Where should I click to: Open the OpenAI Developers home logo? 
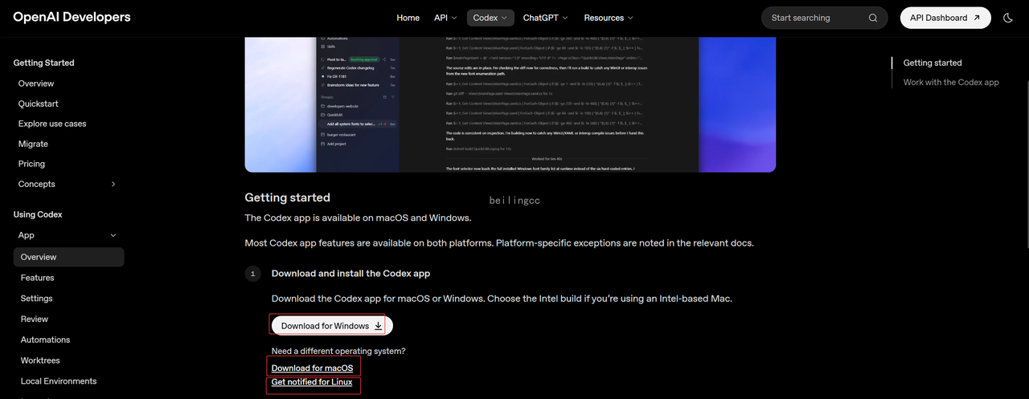click(x=72, y=17)
